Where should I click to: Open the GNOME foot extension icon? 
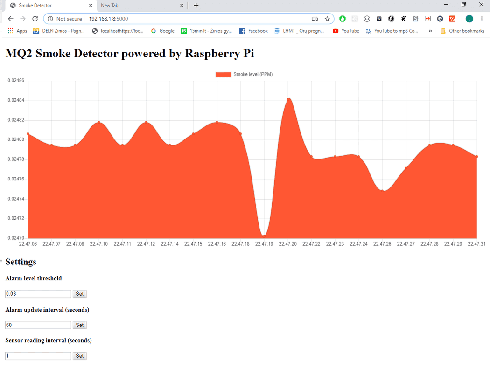pos(404,19)
